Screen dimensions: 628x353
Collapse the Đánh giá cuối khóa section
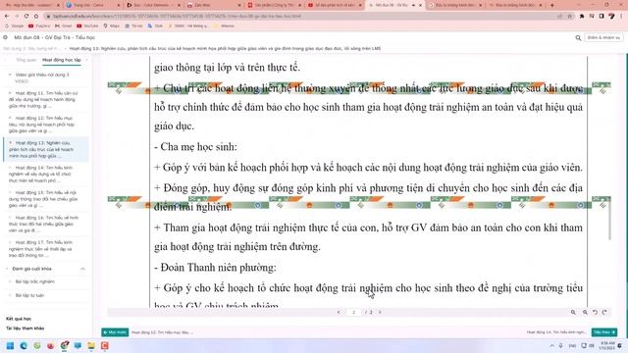82,269
